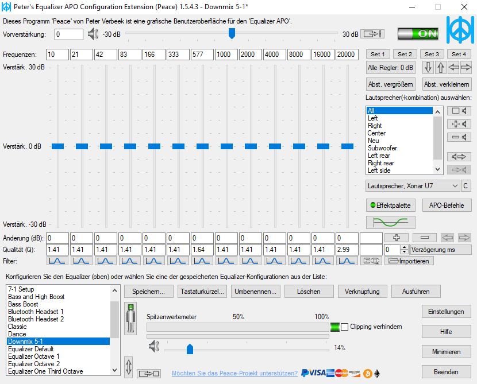The height and width of the screenshot is (384, 477).
Task: Click the filter search icon beside Importieren
Action: (x=371, y=261)
